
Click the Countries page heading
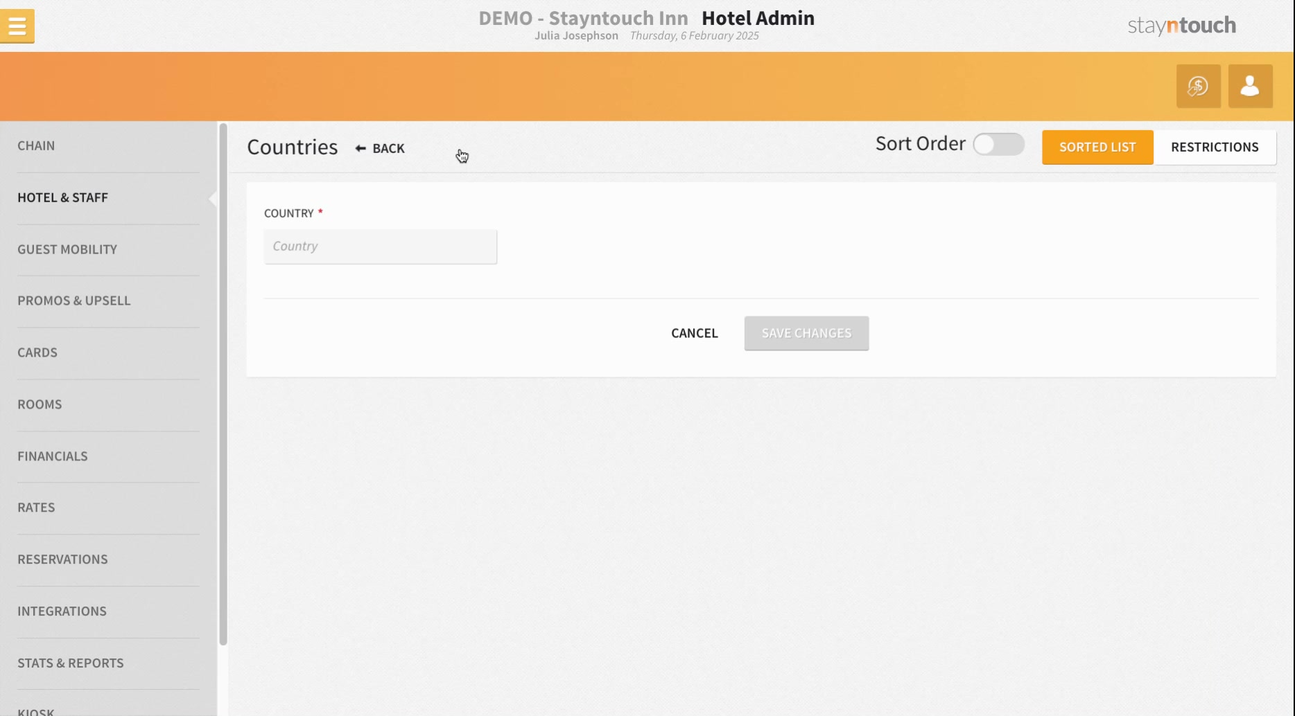pyautogui.click(x=292, y=147)
